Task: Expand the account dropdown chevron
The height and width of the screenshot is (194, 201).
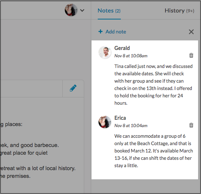Action: coord(82,10)
